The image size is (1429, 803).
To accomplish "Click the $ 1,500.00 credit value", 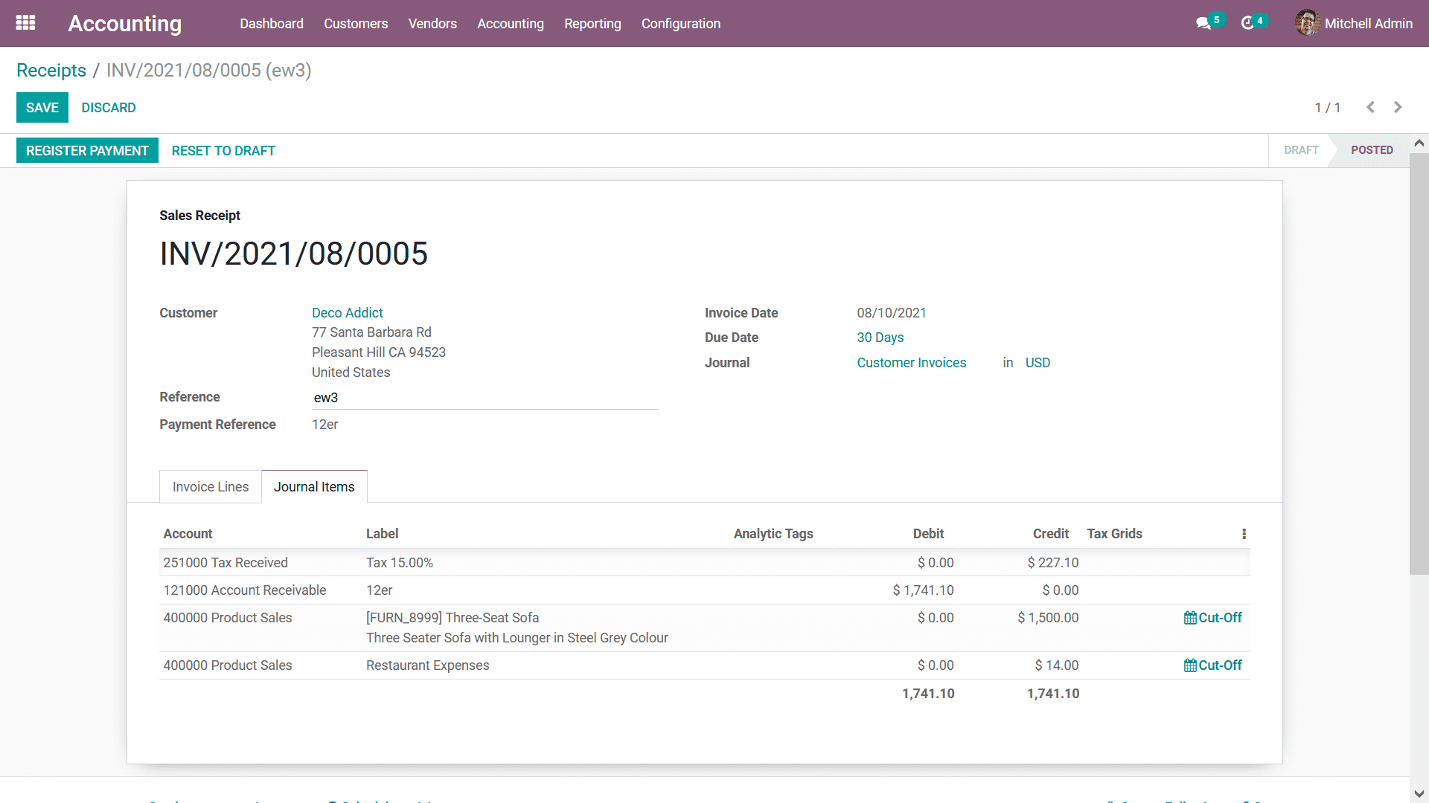I will (x=1048, y=618).
